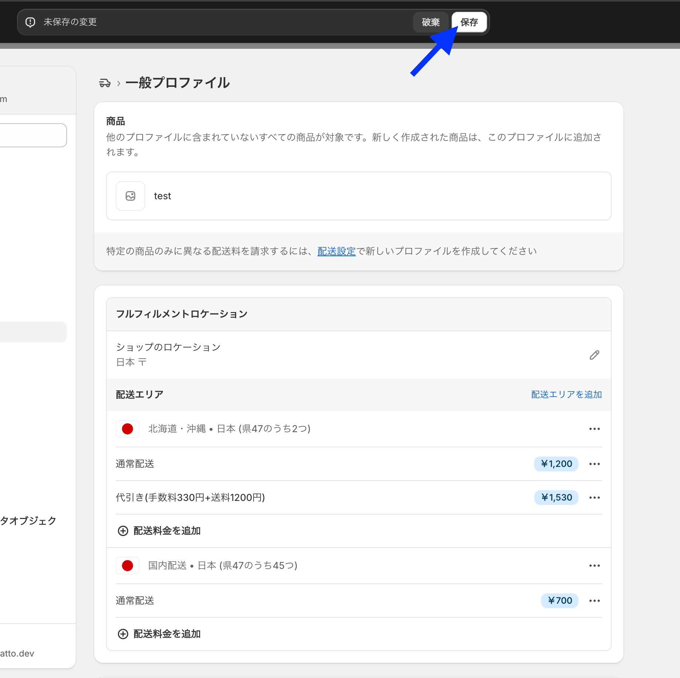The image size is (680, 678).
Task: Click the shipping truck breadcrumb icon
Action: tap(105, 83)
